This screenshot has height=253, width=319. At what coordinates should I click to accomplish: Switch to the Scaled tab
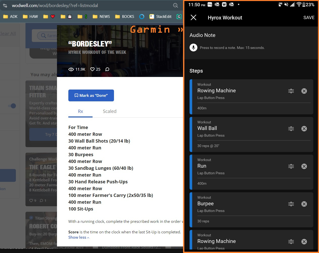(x=109, y=111)
